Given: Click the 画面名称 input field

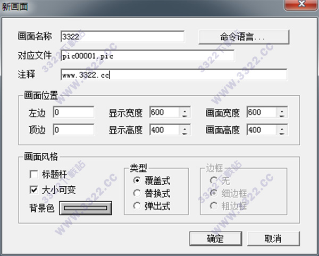Looking at the screenshot, I should (x=122, y=37).
